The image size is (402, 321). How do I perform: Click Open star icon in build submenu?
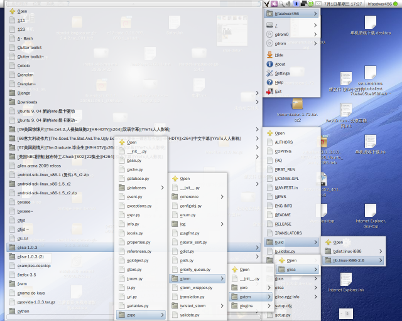point(328,242)
